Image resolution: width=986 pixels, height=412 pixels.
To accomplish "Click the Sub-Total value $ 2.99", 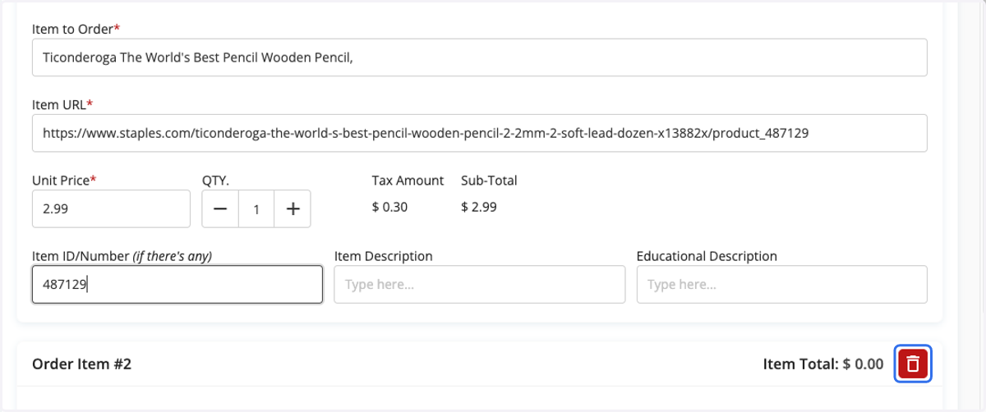I will coord(479,207).
